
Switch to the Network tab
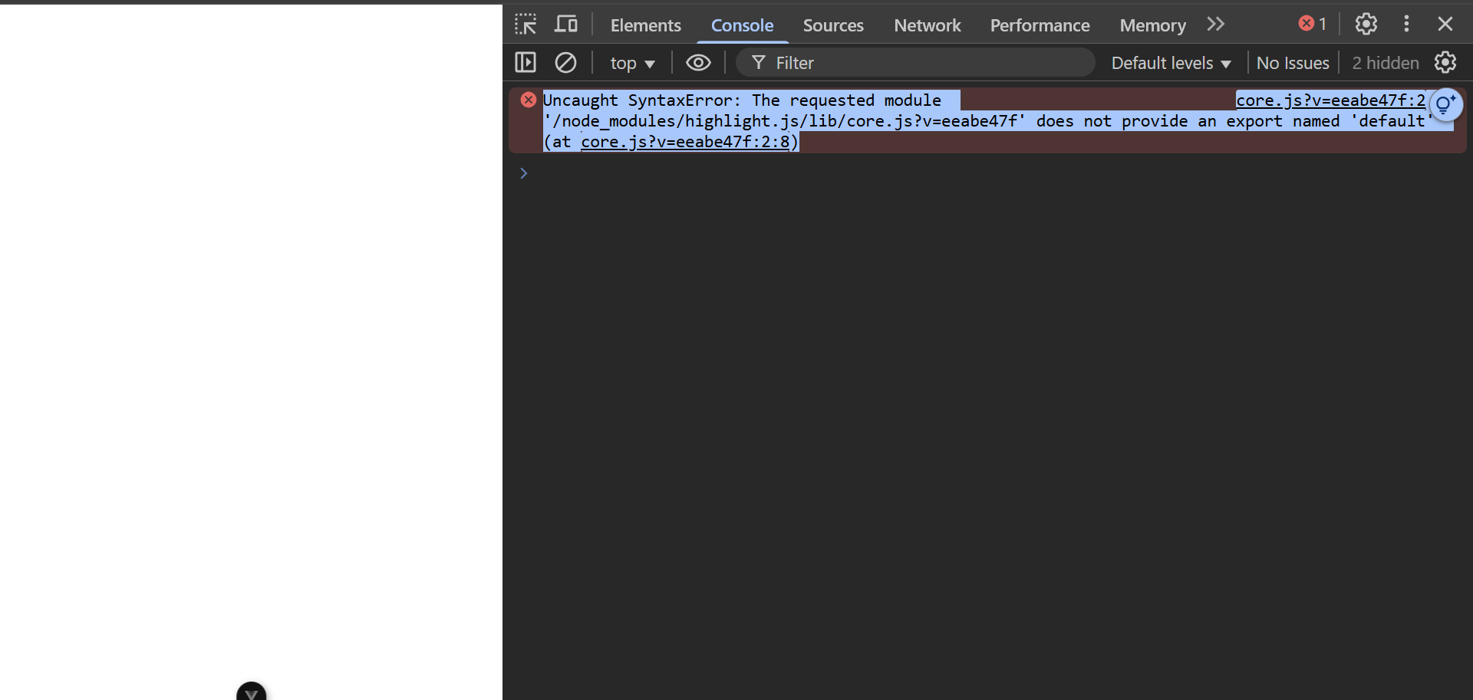[x=927, y=25]
